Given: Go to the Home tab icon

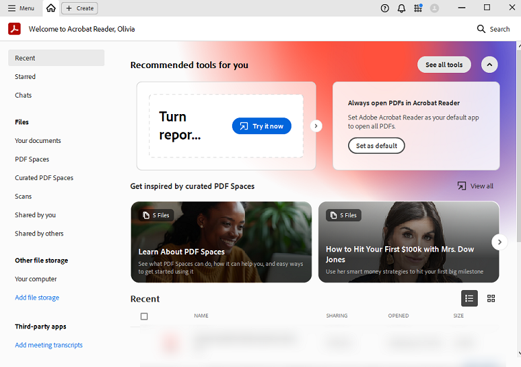Looking at the screenshot, I should coord(51,8).
